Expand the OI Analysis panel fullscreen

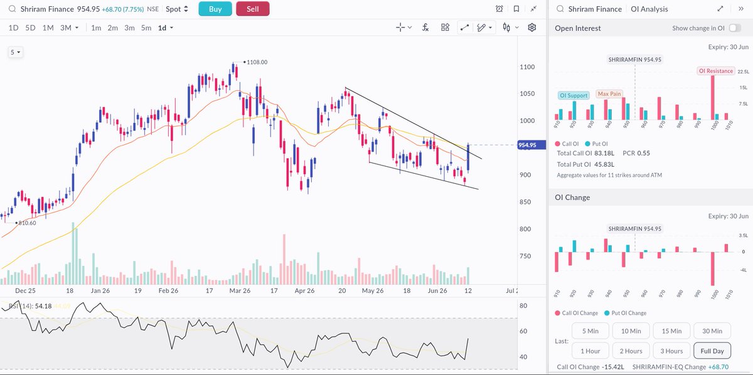pyautogui.click(x=720, y=9)
